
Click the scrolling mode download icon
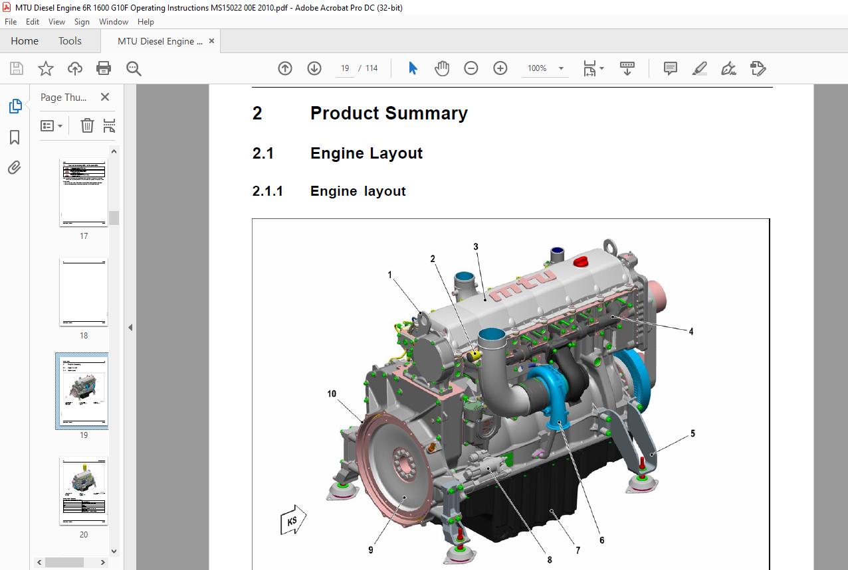(627, 68)
